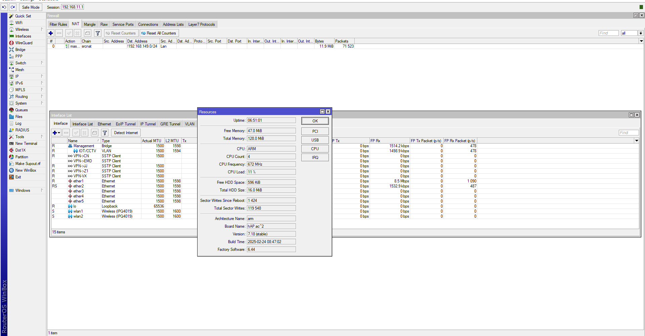This screenshot has width=645, height=336.
Task: Open the Log entry in sidebar
Action: (18, 123)
